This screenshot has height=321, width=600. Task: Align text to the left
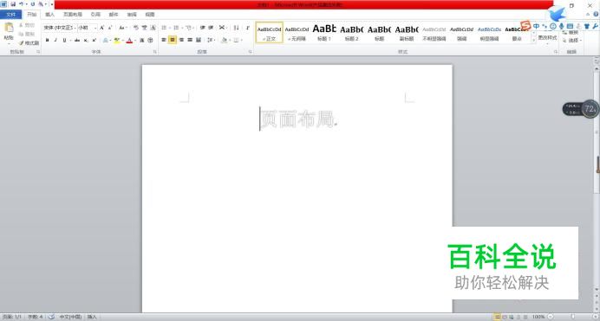coord(164,40)
